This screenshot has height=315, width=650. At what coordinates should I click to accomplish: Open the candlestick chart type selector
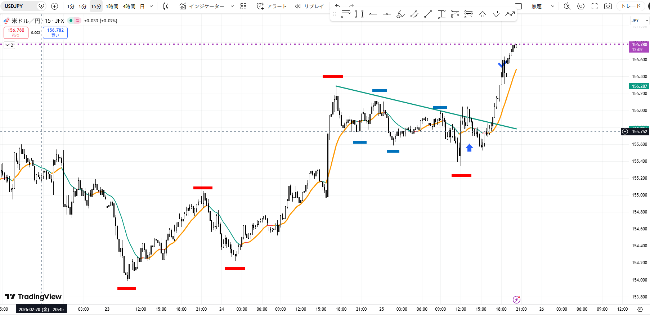pos(166,6)
